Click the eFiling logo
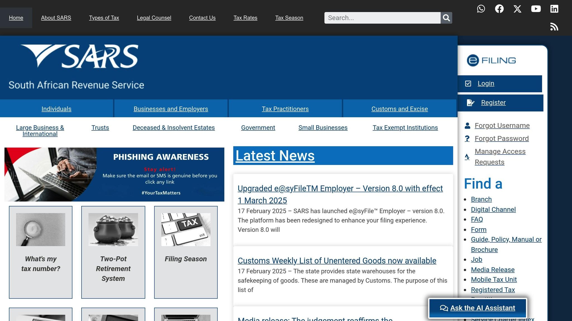This screenshot has height=321, width=572. 491,60
